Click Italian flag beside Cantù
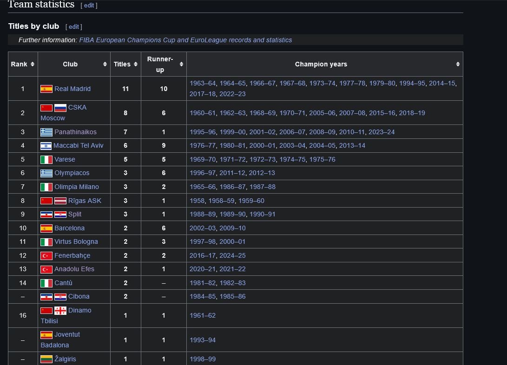This screenshot has width=507, height=365. [x=46, y=283]
